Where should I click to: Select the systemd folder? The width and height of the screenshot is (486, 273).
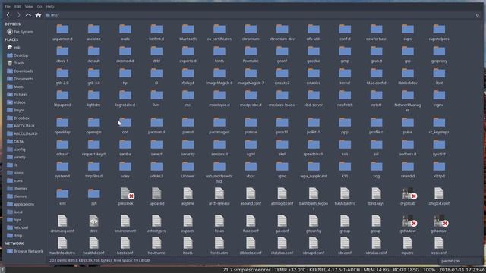[62, 170]
